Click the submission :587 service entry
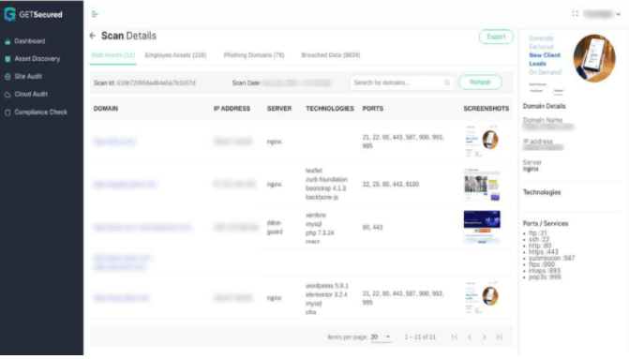This screenshot has height=359, width=629. 551,259
